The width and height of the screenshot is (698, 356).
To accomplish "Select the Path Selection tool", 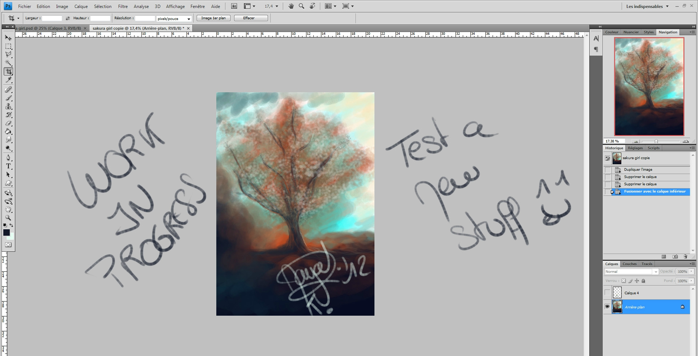I will pyautogui.click(x=8, y=175).
